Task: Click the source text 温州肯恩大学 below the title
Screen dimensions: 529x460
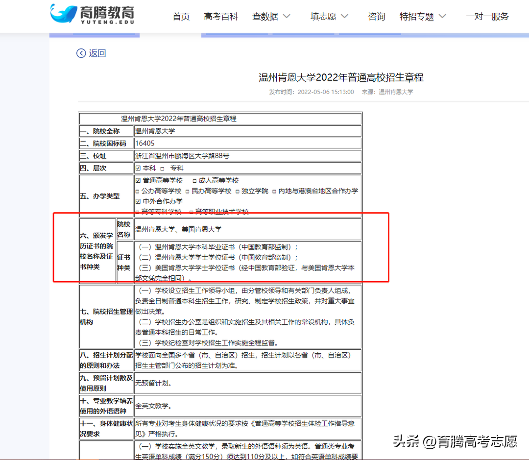Action: point(395,92)
